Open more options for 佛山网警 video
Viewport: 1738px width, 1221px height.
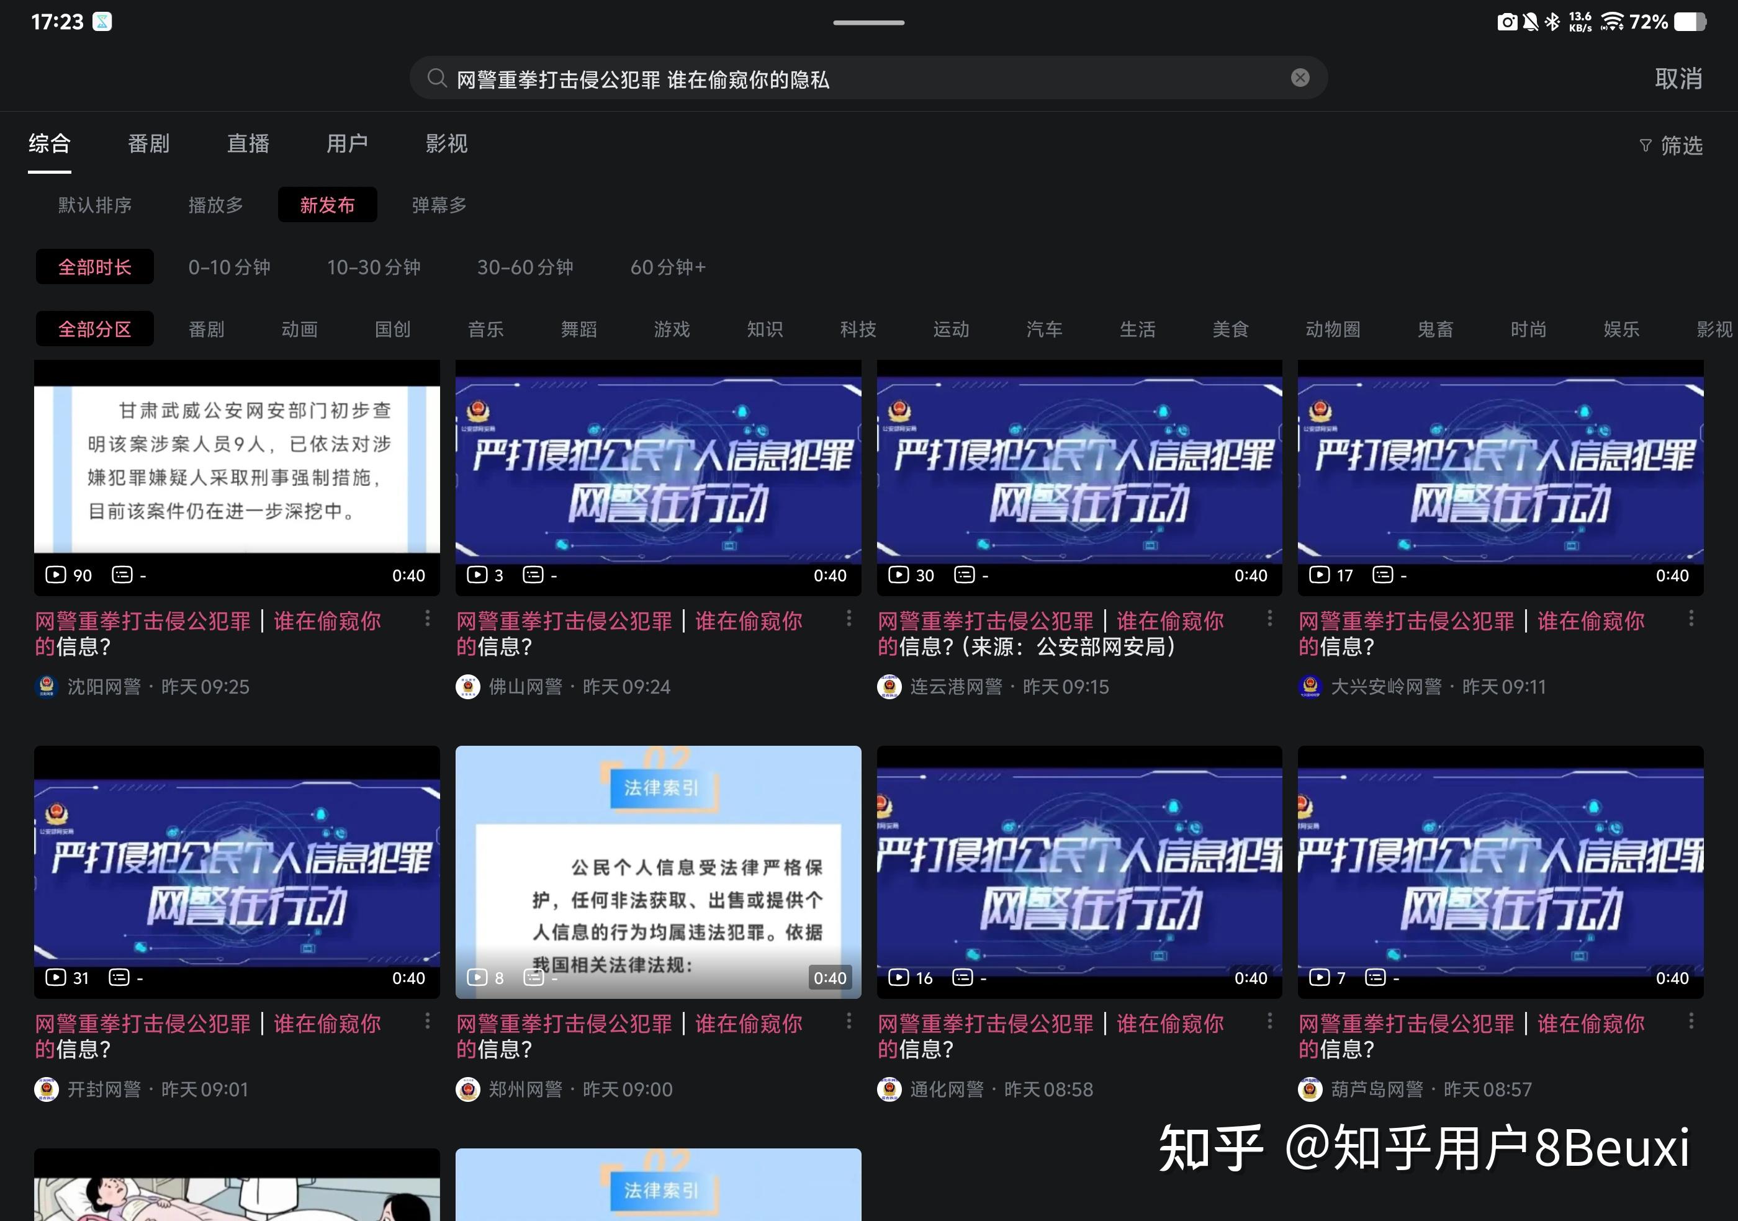[849, 619]
